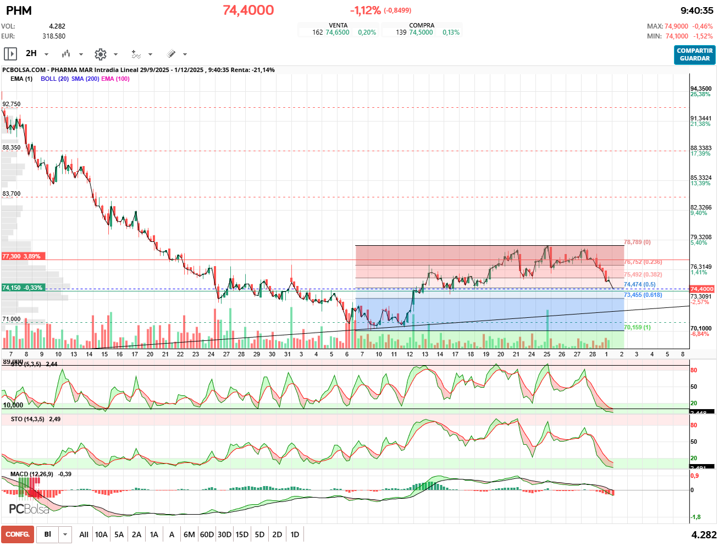The image size is (724, 546).
Task: Click the COMPARTIR GUARDAR button
Action: pos(694,54)
